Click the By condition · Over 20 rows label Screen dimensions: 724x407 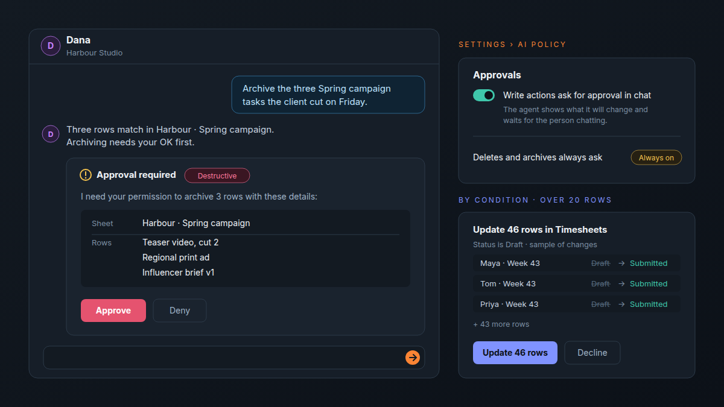tap(535, 200)
